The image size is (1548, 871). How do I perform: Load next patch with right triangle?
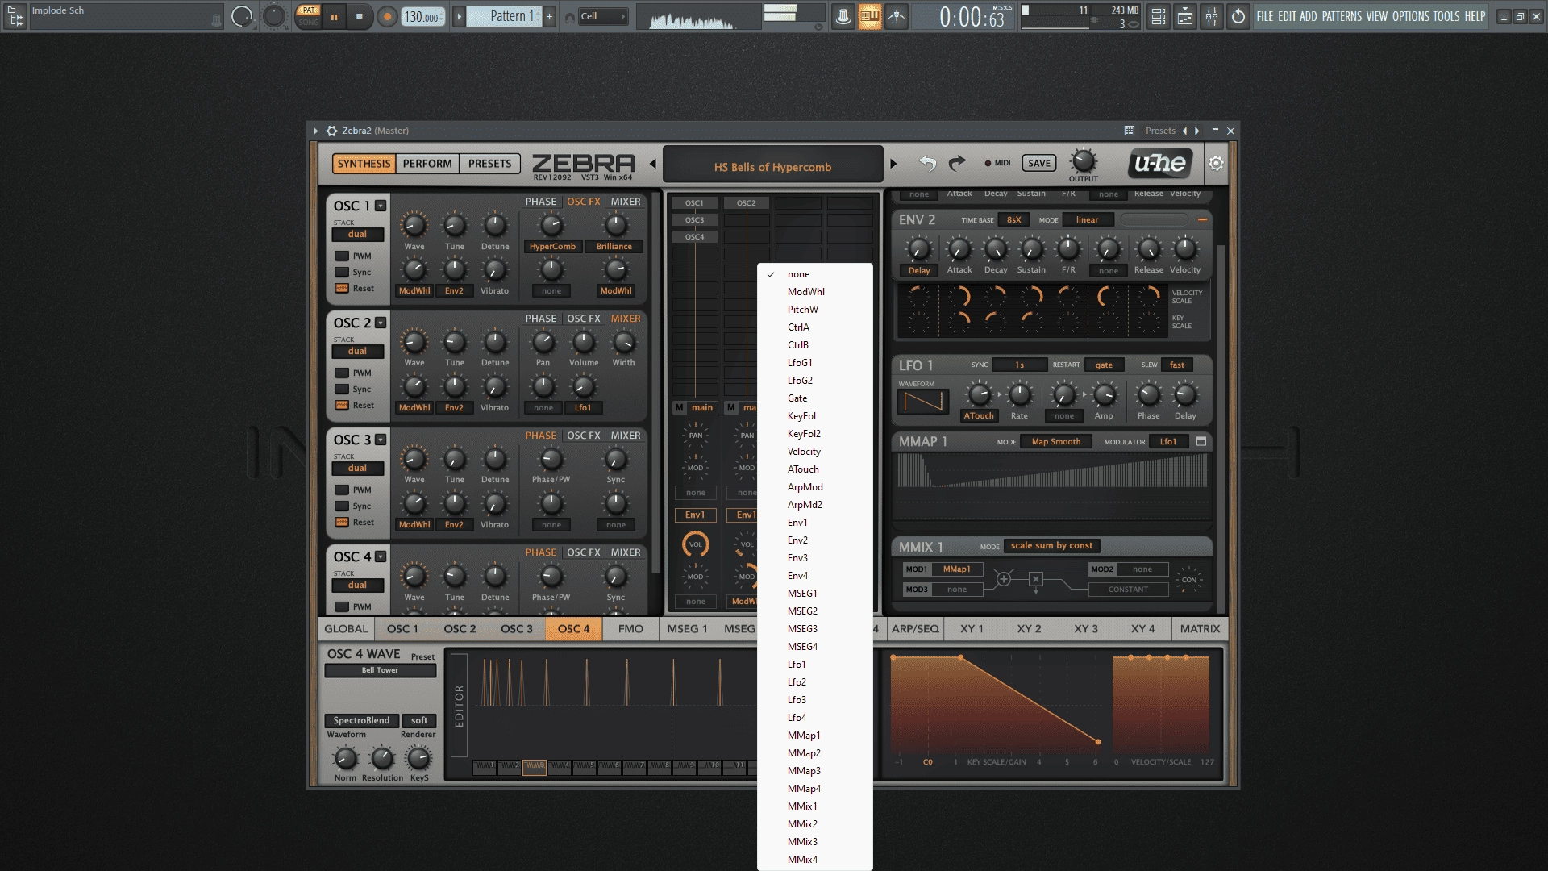coord(893,164)
